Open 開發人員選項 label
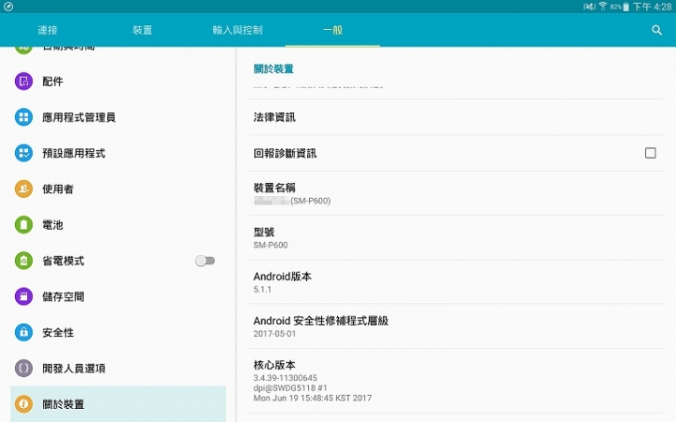Image resolution: width=676 pixels, height=422 pixels. click(74, 369)
